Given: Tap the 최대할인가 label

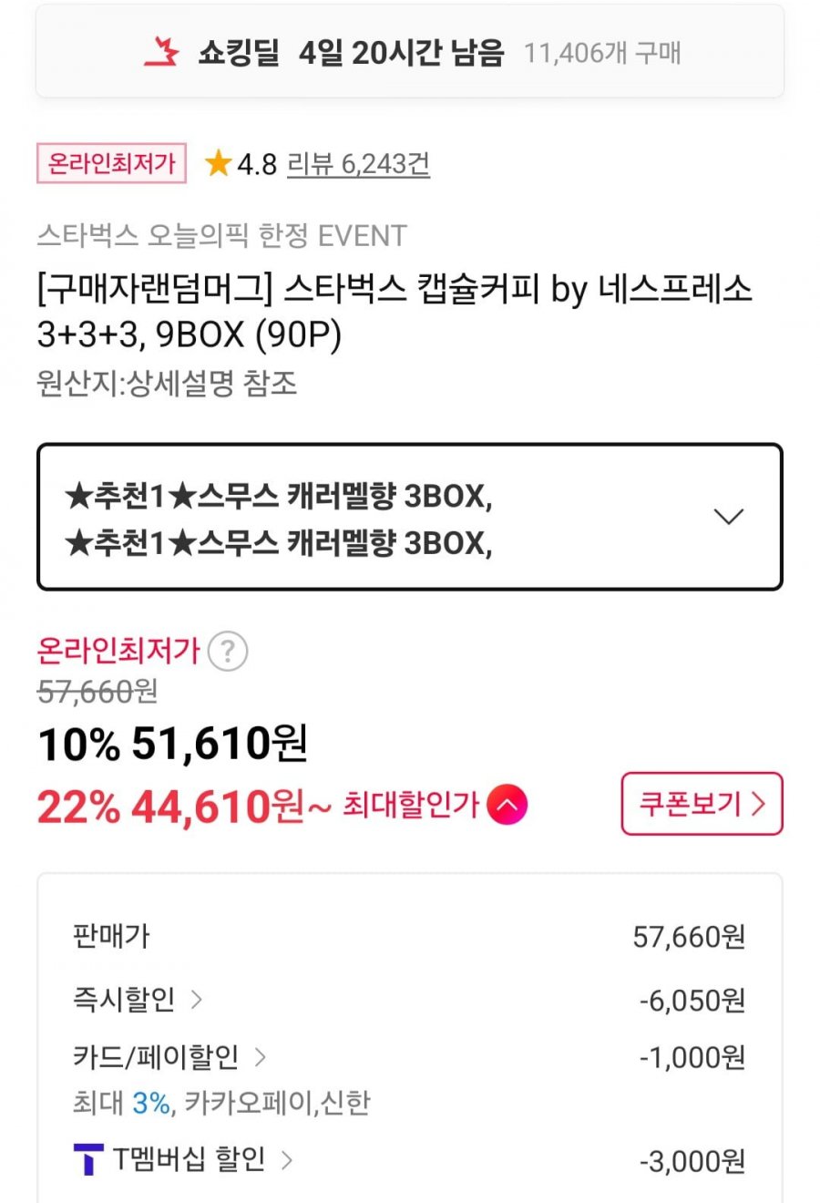Looking at the screenshot, I should pyautogui.click(x=411, y=805).
